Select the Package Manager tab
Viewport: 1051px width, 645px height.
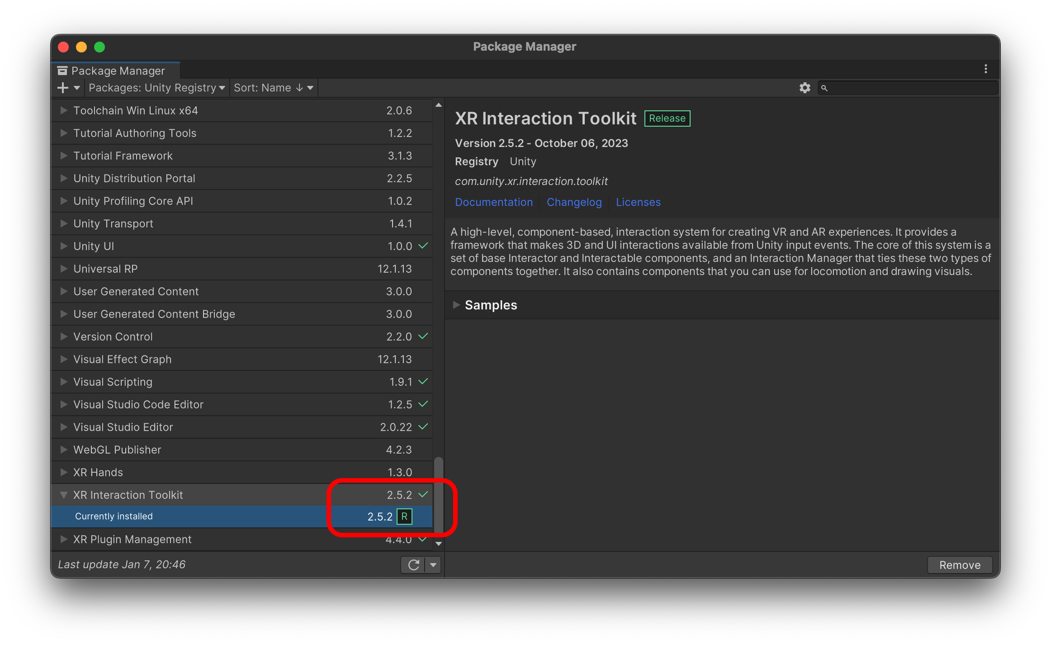117,71
